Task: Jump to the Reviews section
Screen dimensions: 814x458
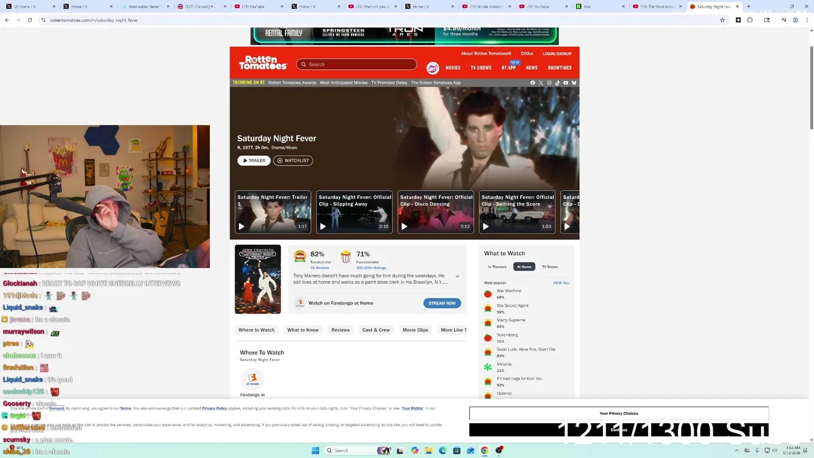Action: pyautogui.click(x=340, y=330)
